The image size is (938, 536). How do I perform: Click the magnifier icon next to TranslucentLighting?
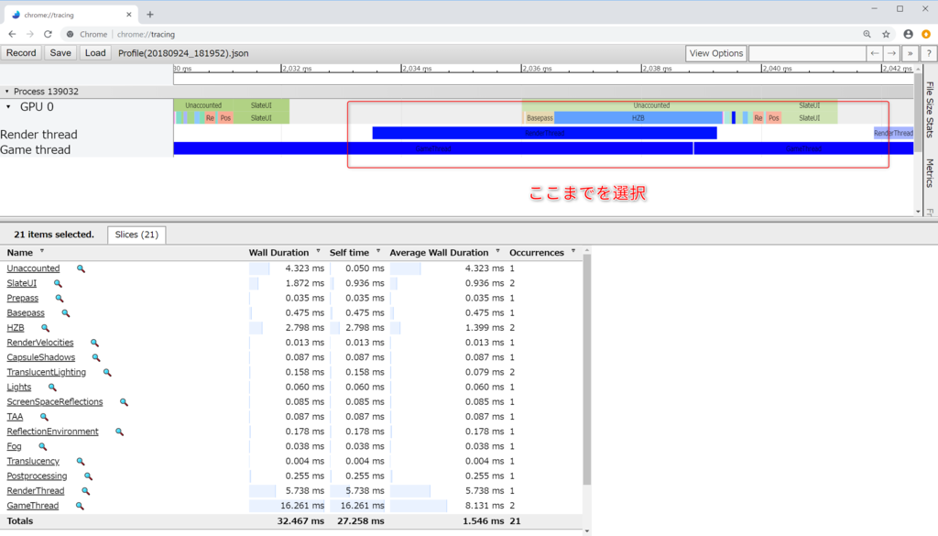[107, 373]
